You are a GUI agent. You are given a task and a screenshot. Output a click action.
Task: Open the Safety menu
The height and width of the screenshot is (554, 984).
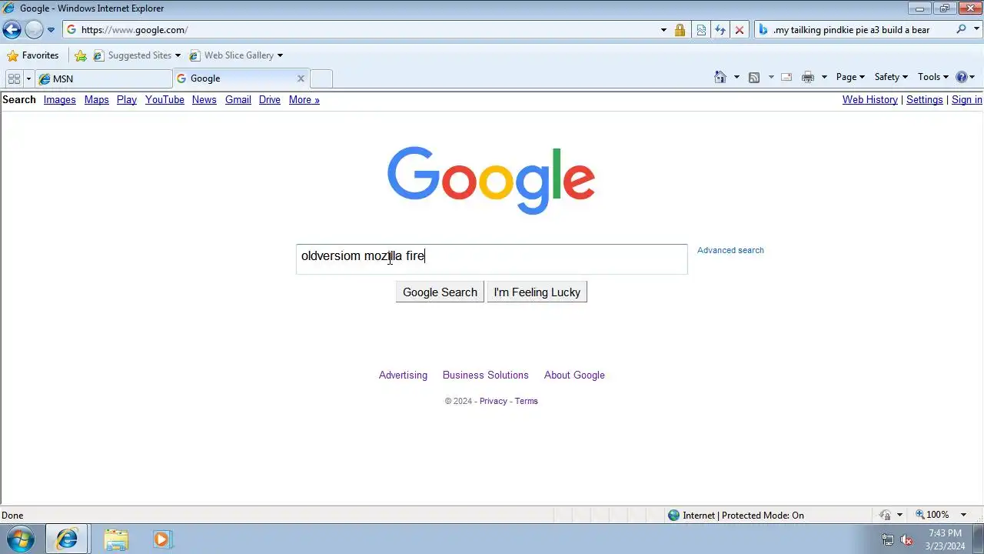click(891, 77)
